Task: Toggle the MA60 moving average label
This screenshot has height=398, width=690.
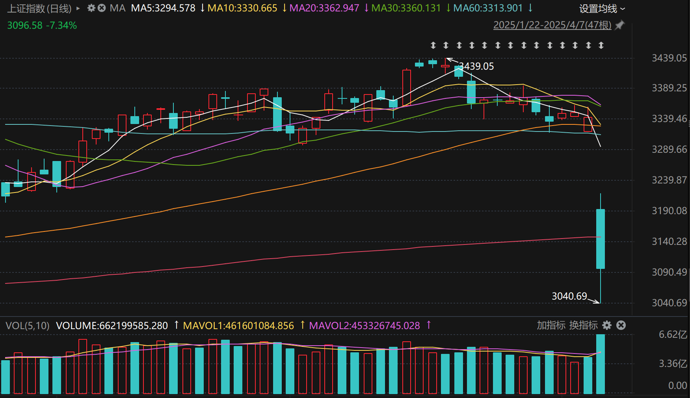Action: click(487, 8)
